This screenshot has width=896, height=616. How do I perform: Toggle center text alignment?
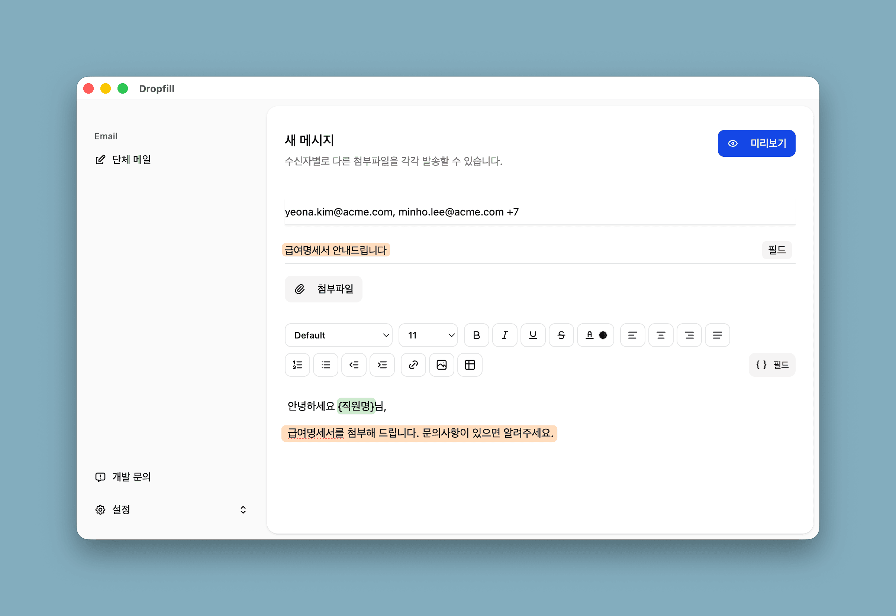[661, 335]
